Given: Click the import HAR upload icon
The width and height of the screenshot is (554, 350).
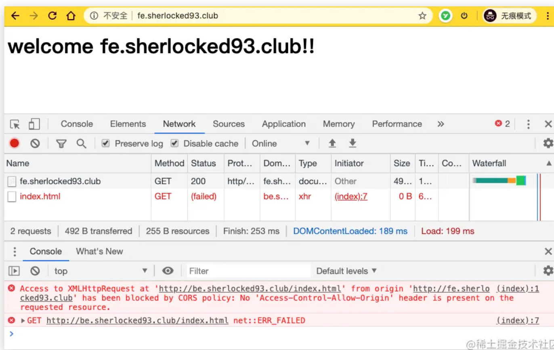Looking at the screenshot, I should [x=332, y=143].
